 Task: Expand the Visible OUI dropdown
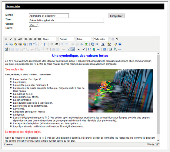point(34,25)
